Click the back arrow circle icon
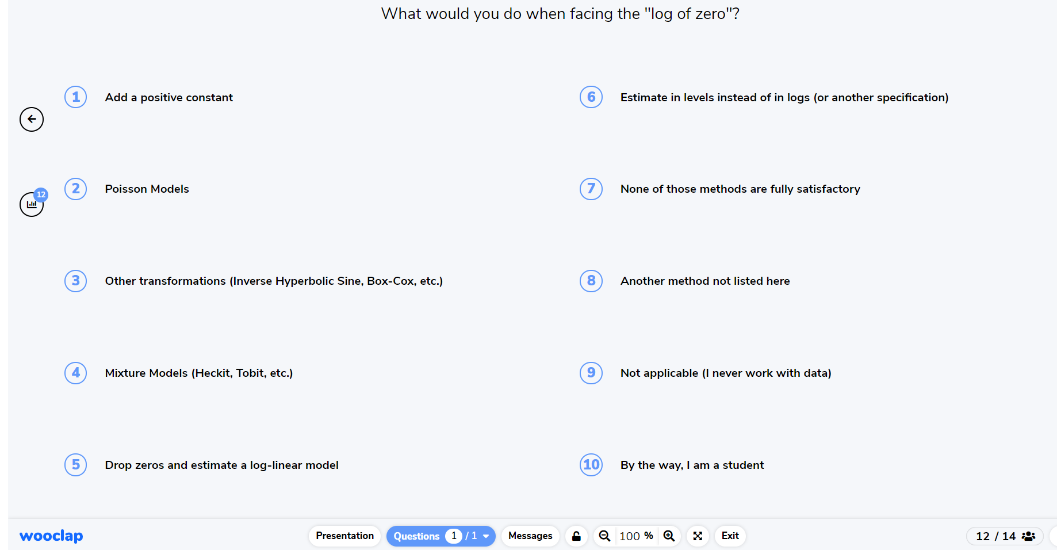The width and height of the screenshot is (1057, 550). pyautogui.click(x=32, y=119)
